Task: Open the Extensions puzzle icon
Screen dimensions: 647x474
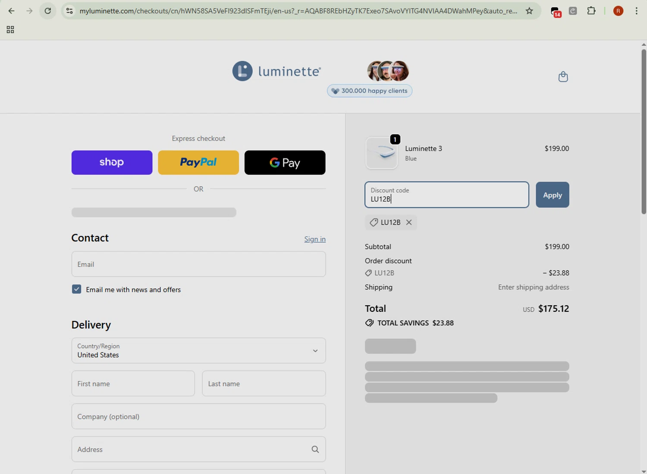Action: tap(591, 11)
